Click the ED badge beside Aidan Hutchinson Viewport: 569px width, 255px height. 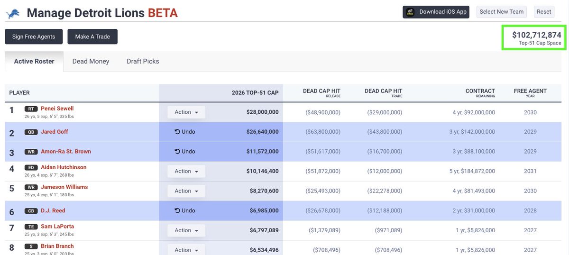pyautogui.click(x=31, y=167)
